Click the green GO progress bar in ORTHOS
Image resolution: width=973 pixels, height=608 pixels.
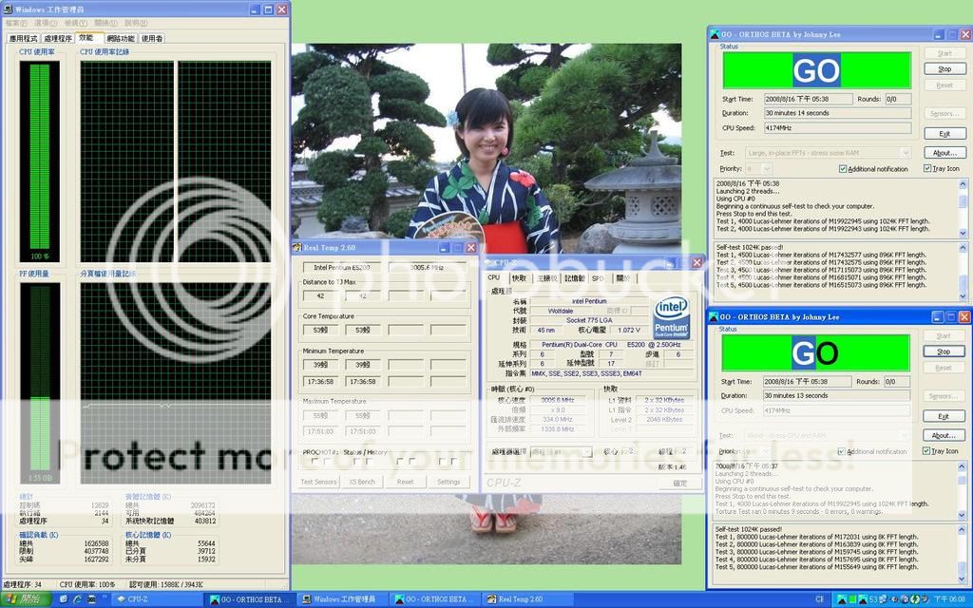(x=817, y=71)
